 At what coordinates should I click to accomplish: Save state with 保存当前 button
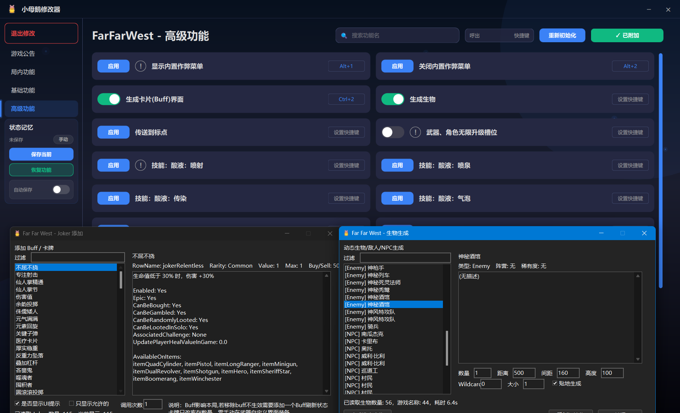point(41,154)
